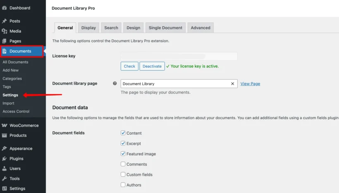Screen dimensions: 339x193
Task: Click the 'Document fields' label
Action: click(68, 133)
